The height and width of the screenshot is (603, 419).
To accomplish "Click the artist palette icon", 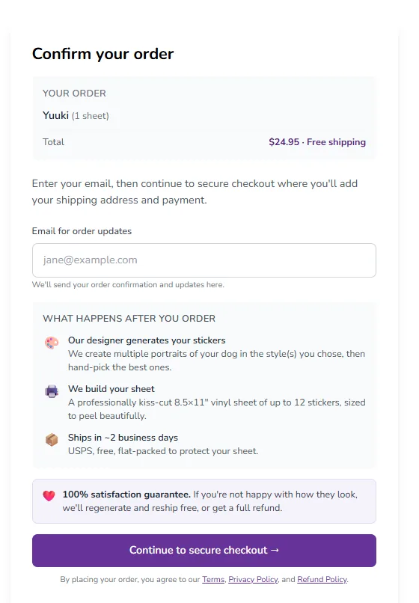I will pos(51,342).
